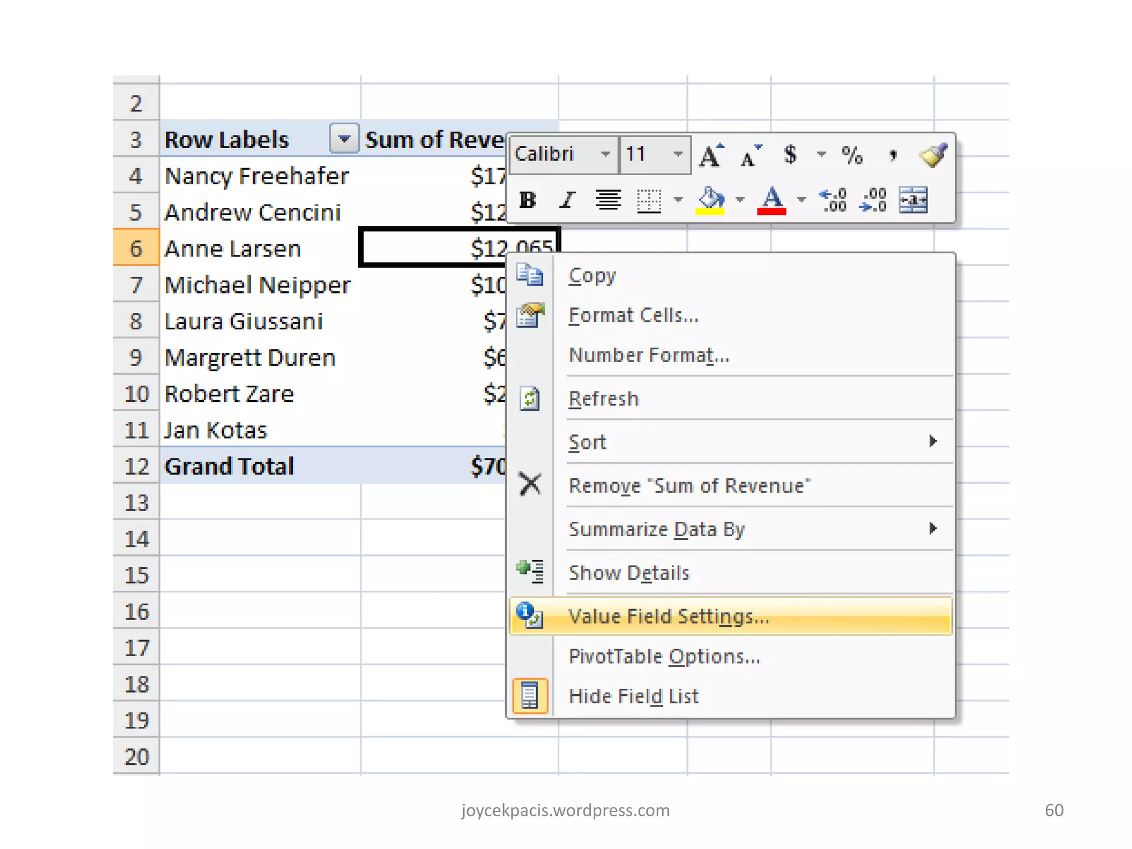Open the Sort submenu
Screen dimensions: 1132x849
pyautogui.click(x=588, y=442)
